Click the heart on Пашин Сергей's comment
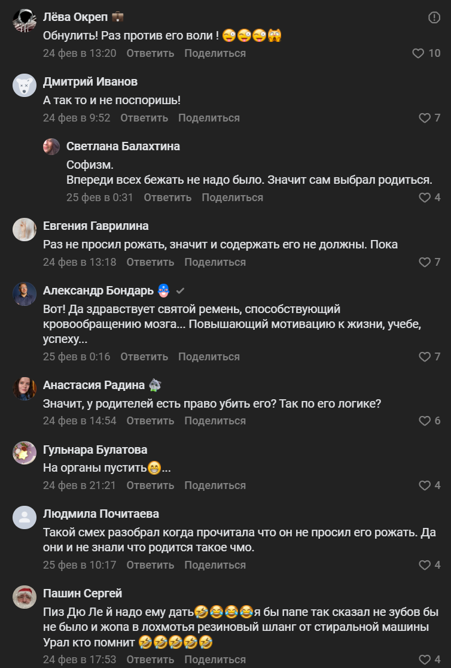Image resolution: width=451 pixels, height=668 pixels. click(424, 660)
